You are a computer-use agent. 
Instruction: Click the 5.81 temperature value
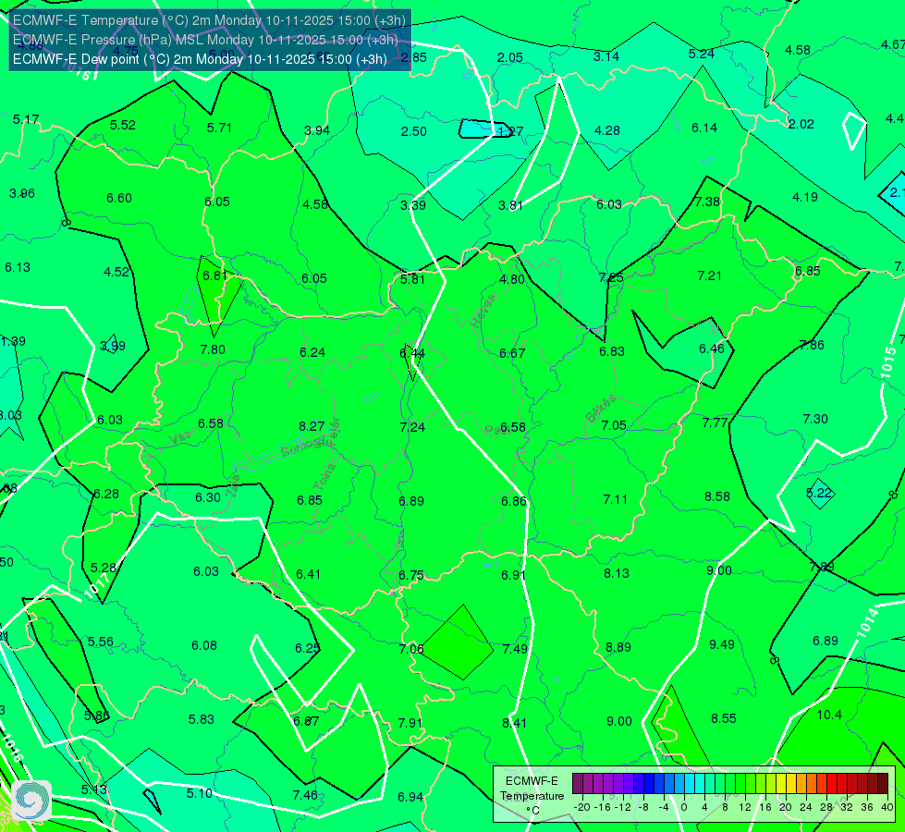(x=412, y=279)
